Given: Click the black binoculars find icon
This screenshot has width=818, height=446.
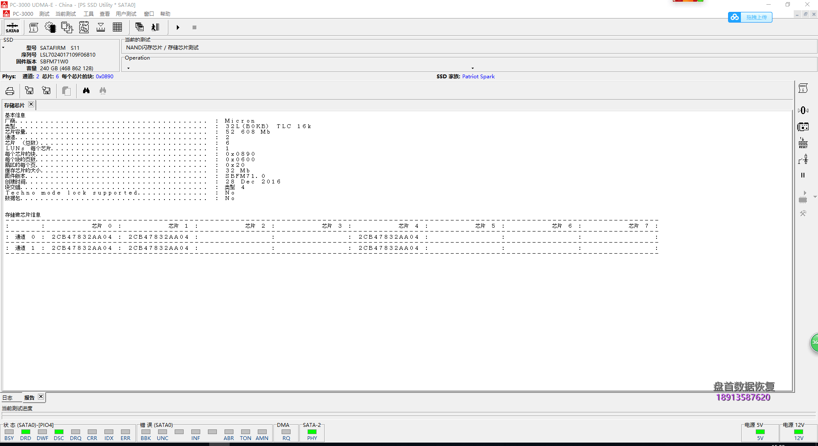Looking at the screenshot, I should pos(86,91).
